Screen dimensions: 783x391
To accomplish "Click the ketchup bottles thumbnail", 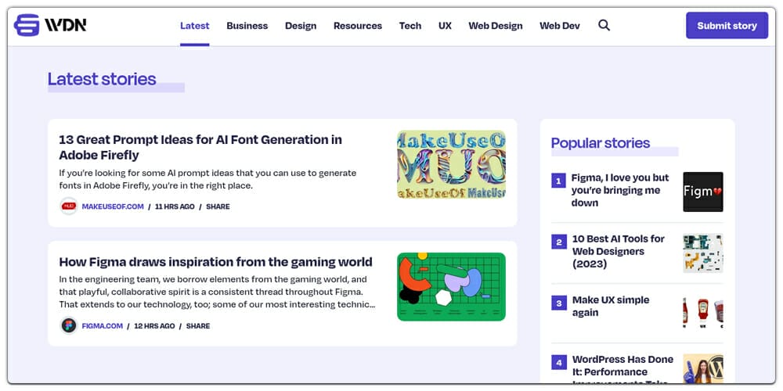I will [703, 314].
